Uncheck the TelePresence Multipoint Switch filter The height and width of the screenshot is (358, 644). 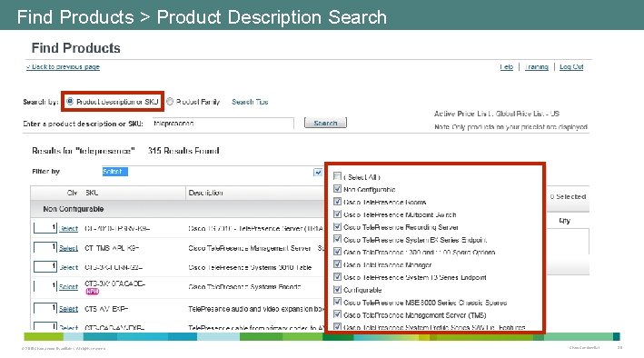tap(337, 214)
